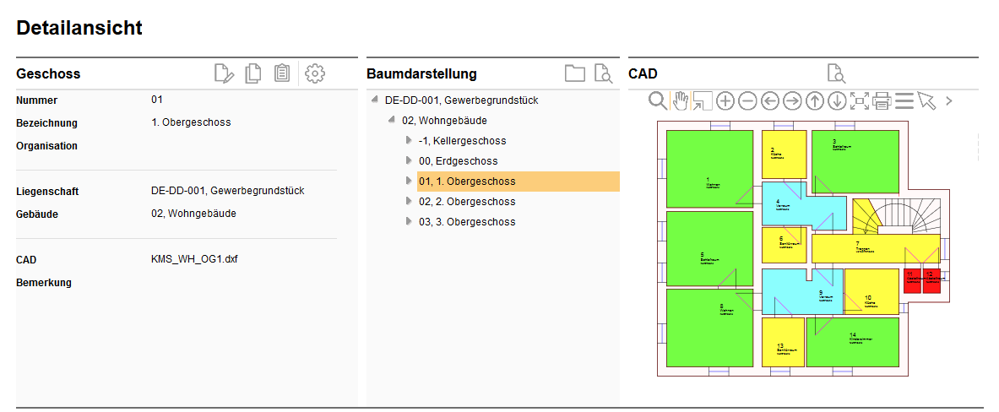Activate the hand pan tool
This screenshot has width=999, height=412.
[x=680, y=101]
